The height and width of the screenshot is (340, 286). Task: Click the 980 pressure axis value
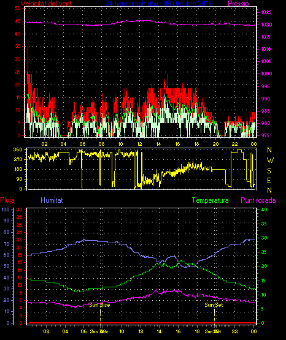(266, 123)
